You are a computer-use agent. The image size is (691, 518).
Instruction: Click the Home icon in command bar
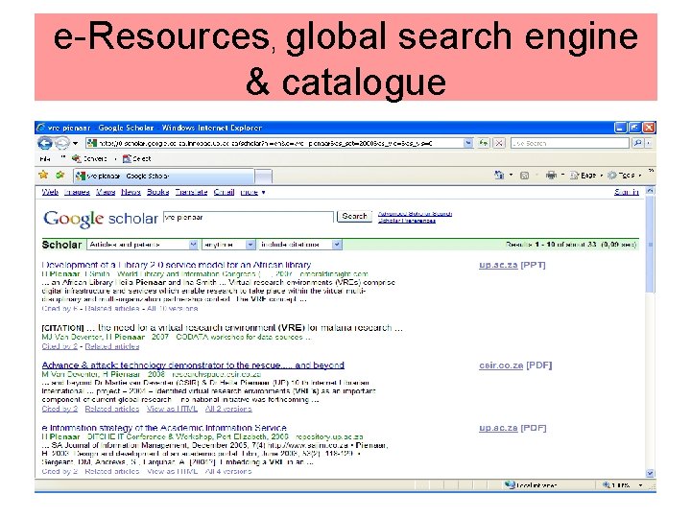tap(499, 176)
